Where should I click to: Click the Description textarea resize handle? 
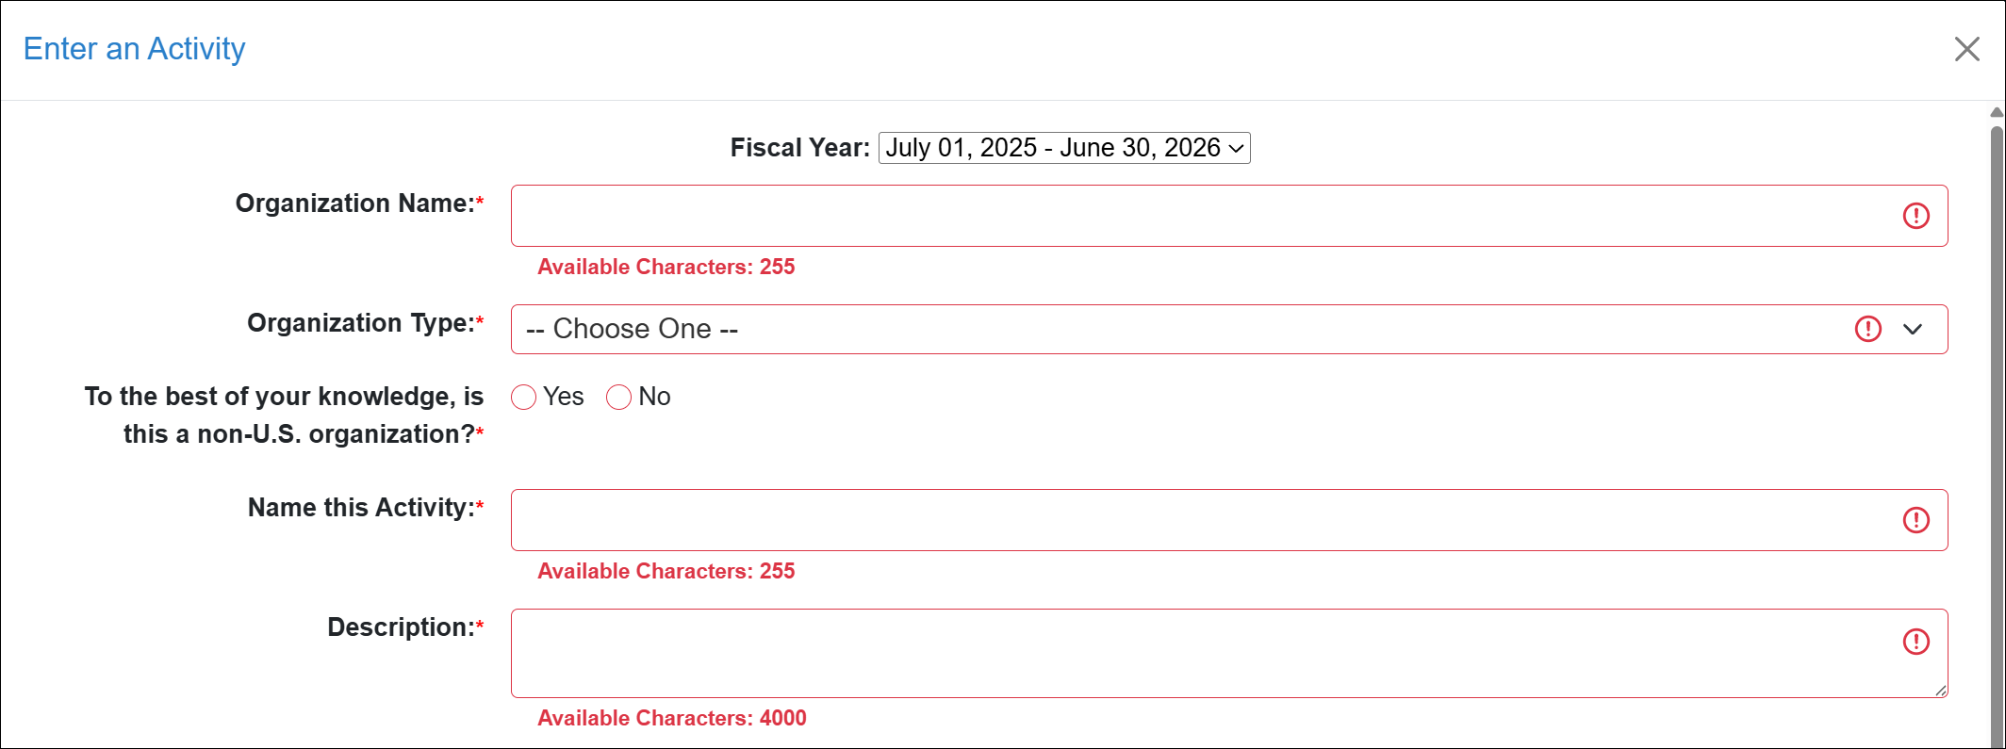point(1940,691)
